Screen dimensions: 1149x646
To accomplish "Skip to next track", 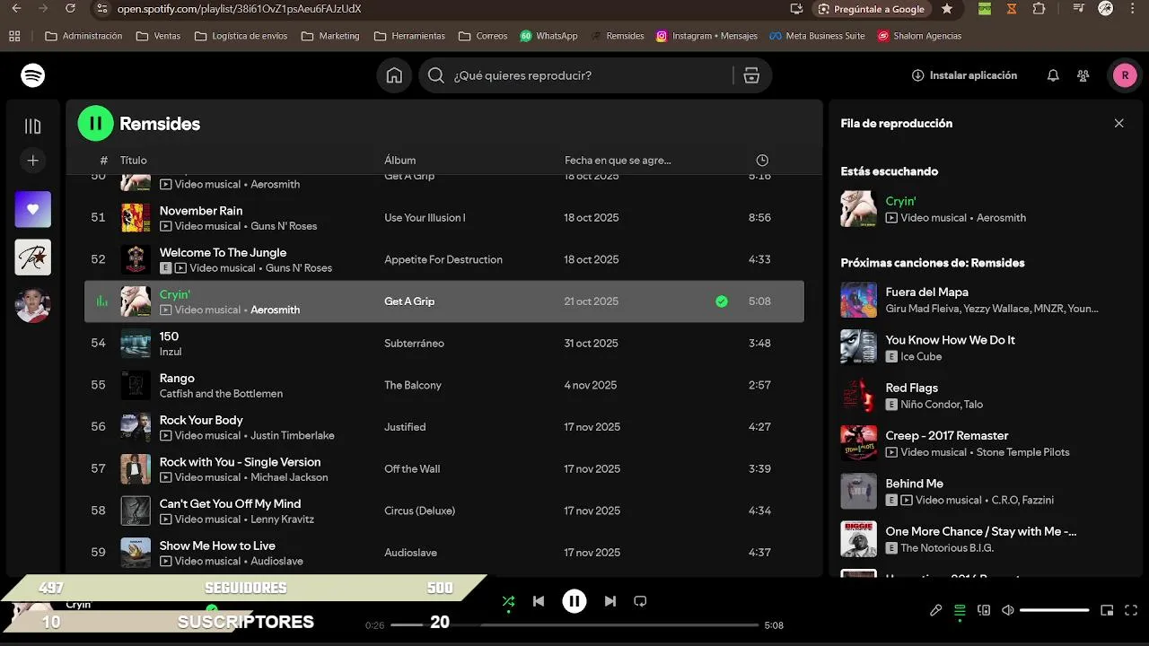I will click(610, 601).
